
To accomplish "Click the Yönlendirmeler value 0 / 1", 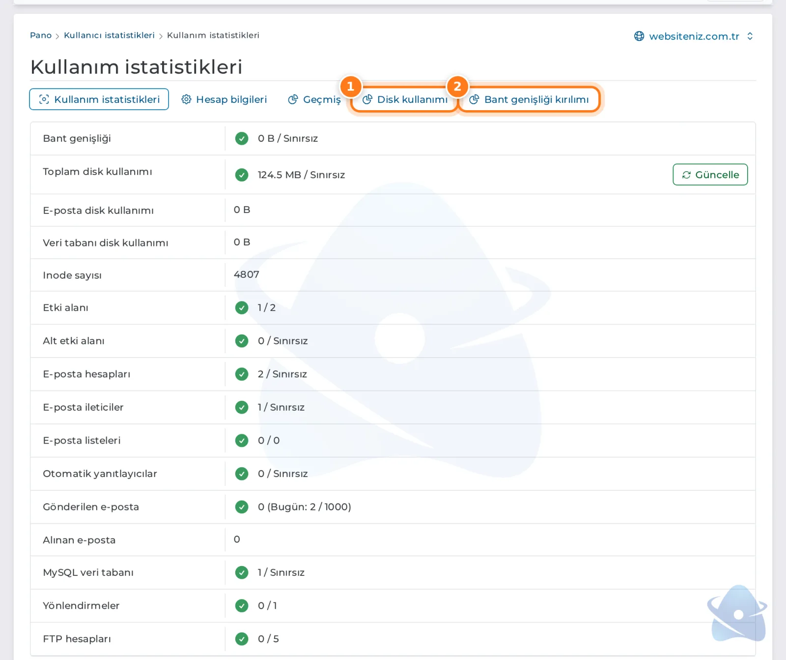I will (x=267, y=606).
